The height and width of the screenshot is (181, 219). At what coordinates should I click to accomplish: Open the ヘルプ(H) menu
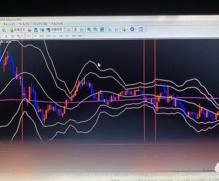click(x=57, y=24)
